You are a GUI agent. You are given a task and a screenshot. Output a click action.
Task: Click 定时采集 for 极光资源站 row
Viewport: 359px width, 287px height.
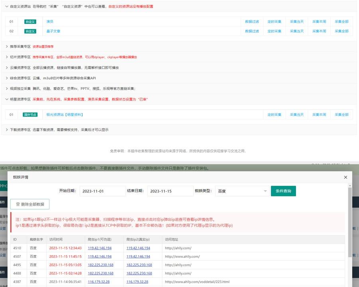point(274,115)
